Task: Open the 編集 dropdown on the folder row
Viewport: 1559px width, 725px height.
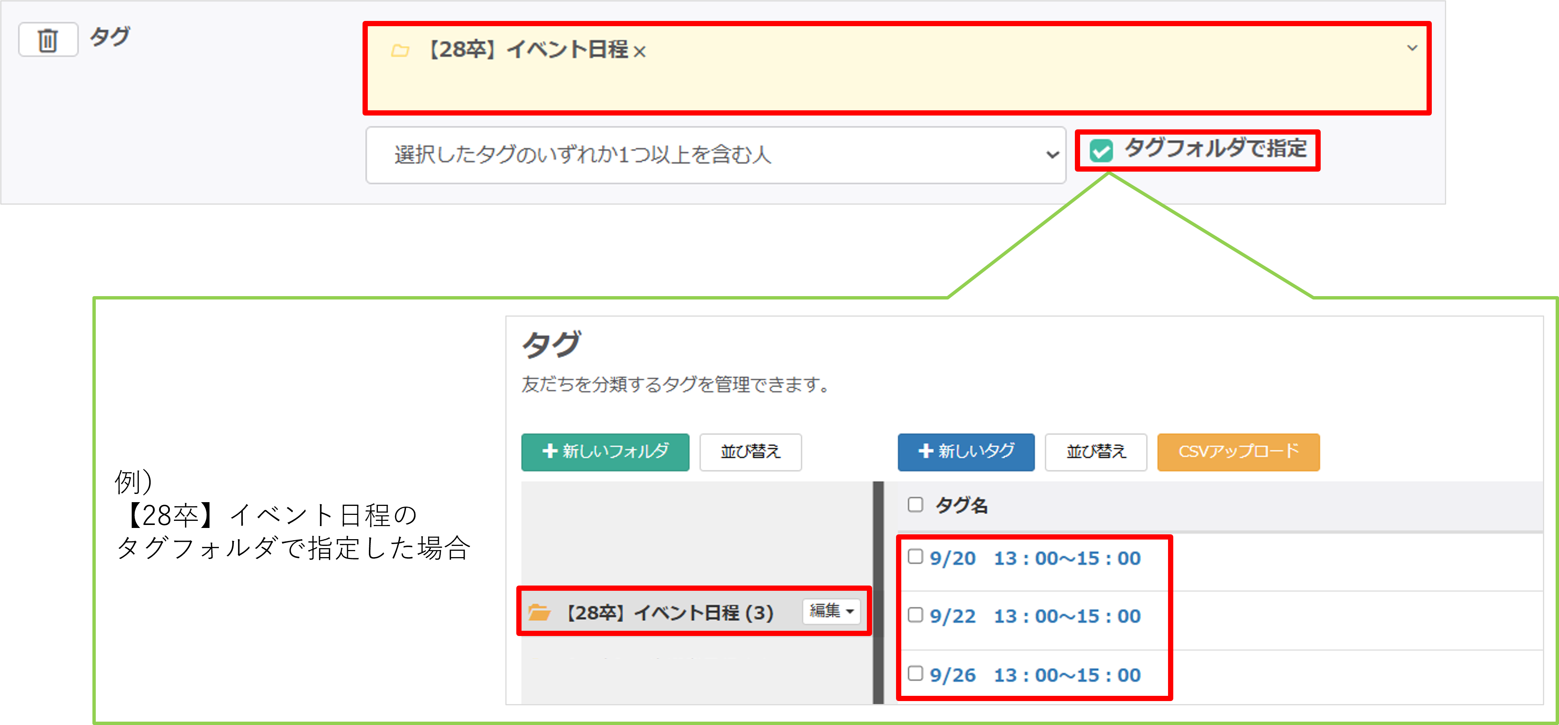Action: point(831,611)
